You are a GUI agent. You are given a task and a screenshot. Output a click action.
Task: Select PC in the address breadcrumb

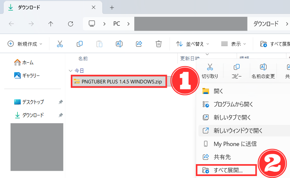click(x=117, y=24)
